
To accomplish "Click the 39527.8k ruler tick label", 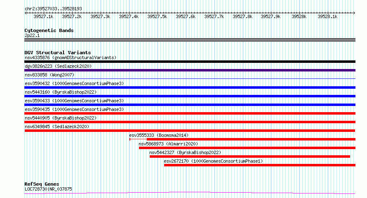I will click(242, 16).
